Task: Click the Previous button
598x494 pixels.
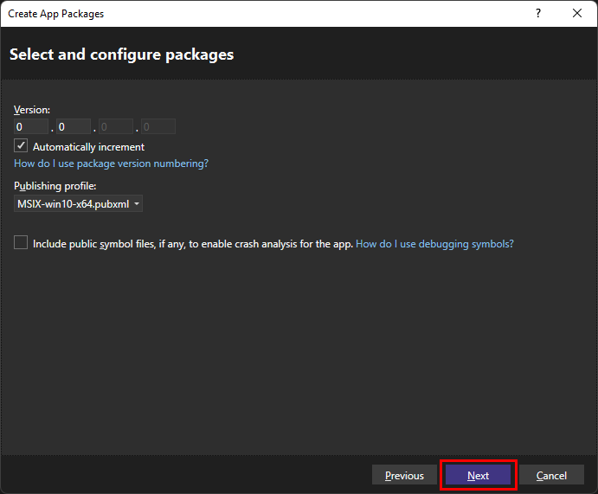Action: tap(404, 475)
